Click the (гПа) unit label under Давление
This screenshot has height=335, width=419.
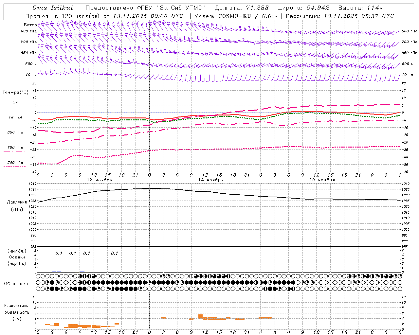click(17, 209)
